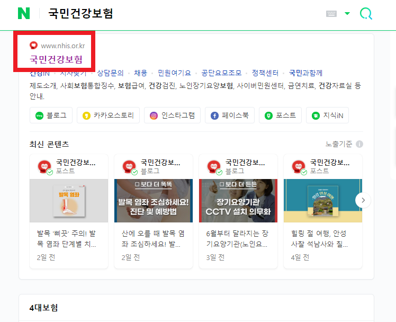This screenshot has height=322, width=396.
Task: Open the 카카오스토리 channel button
Action: click(x=108, y=115)
